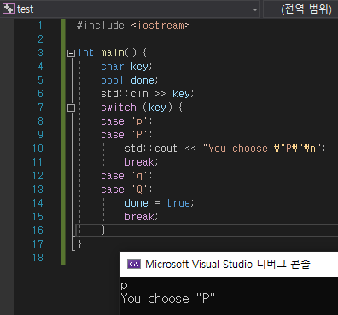Screen dimensions: 338x315
Task: Click the #include <iostream> line
Action: click(133, 26)
